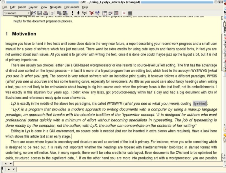Open the Navigate menu
This screenshot has height=173, width=226.
(56, 7)
